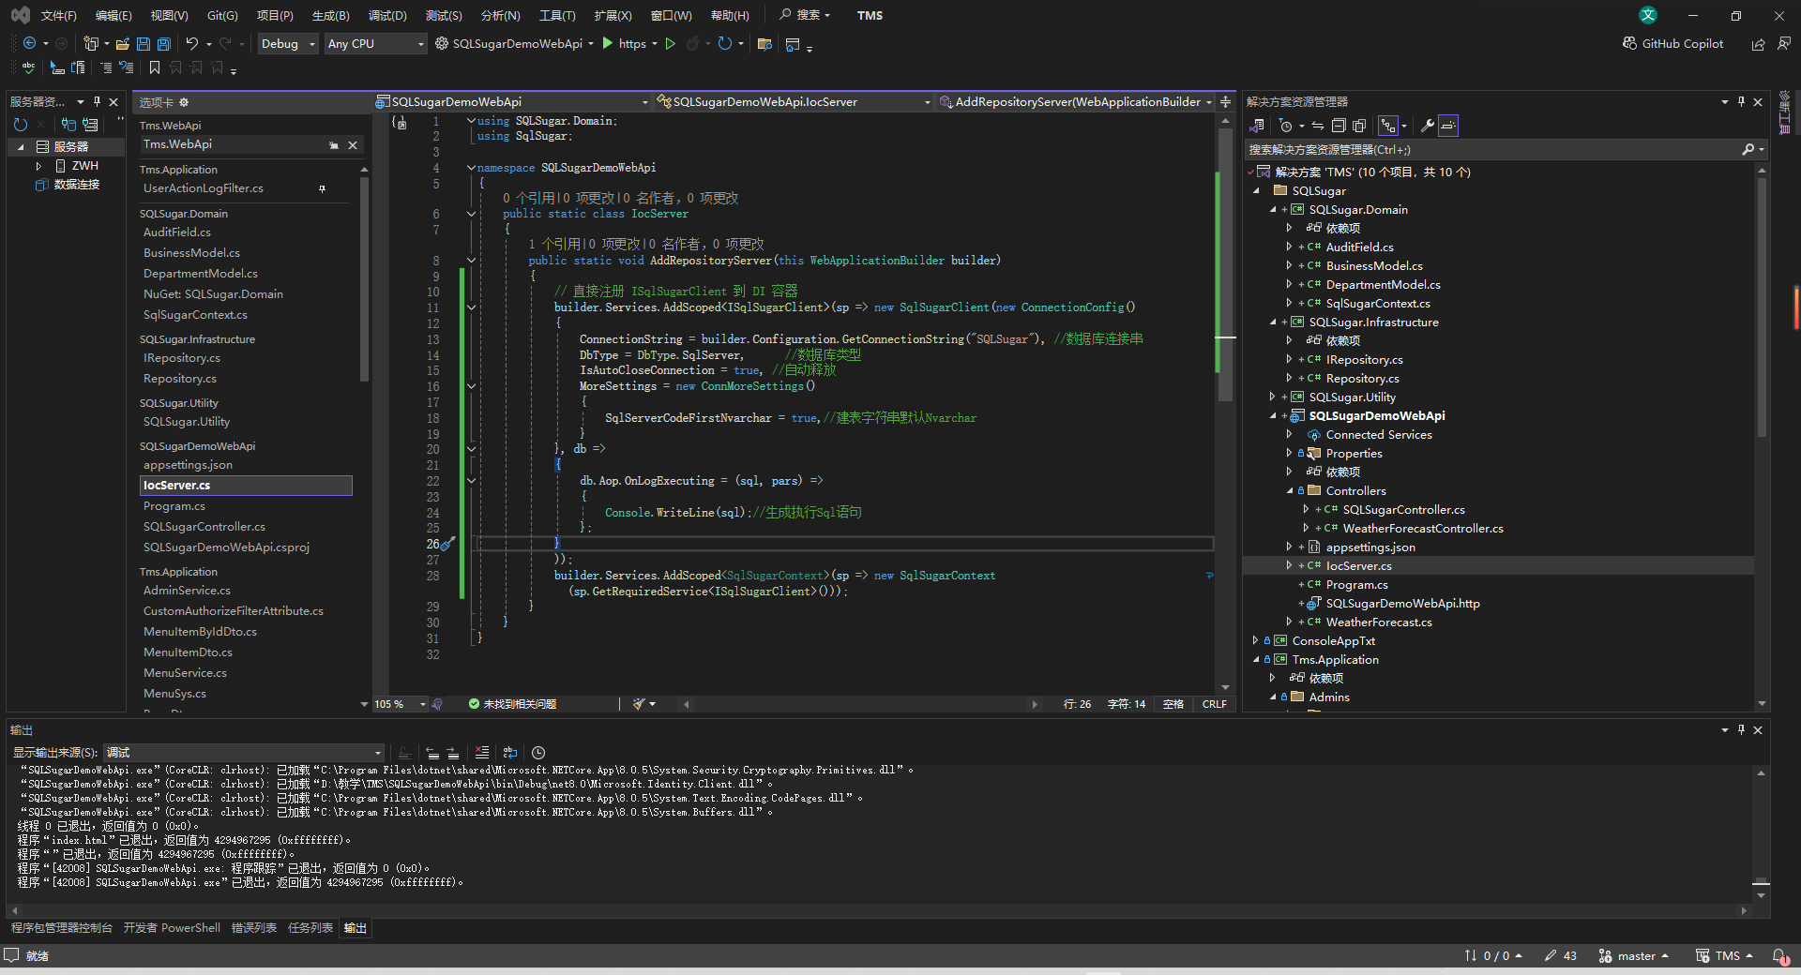Image resolution: width=1801 pixels, height=975 pixels.
Task: Click the Solution Explorer vertical scrollbar
Action: point(1762,309)
